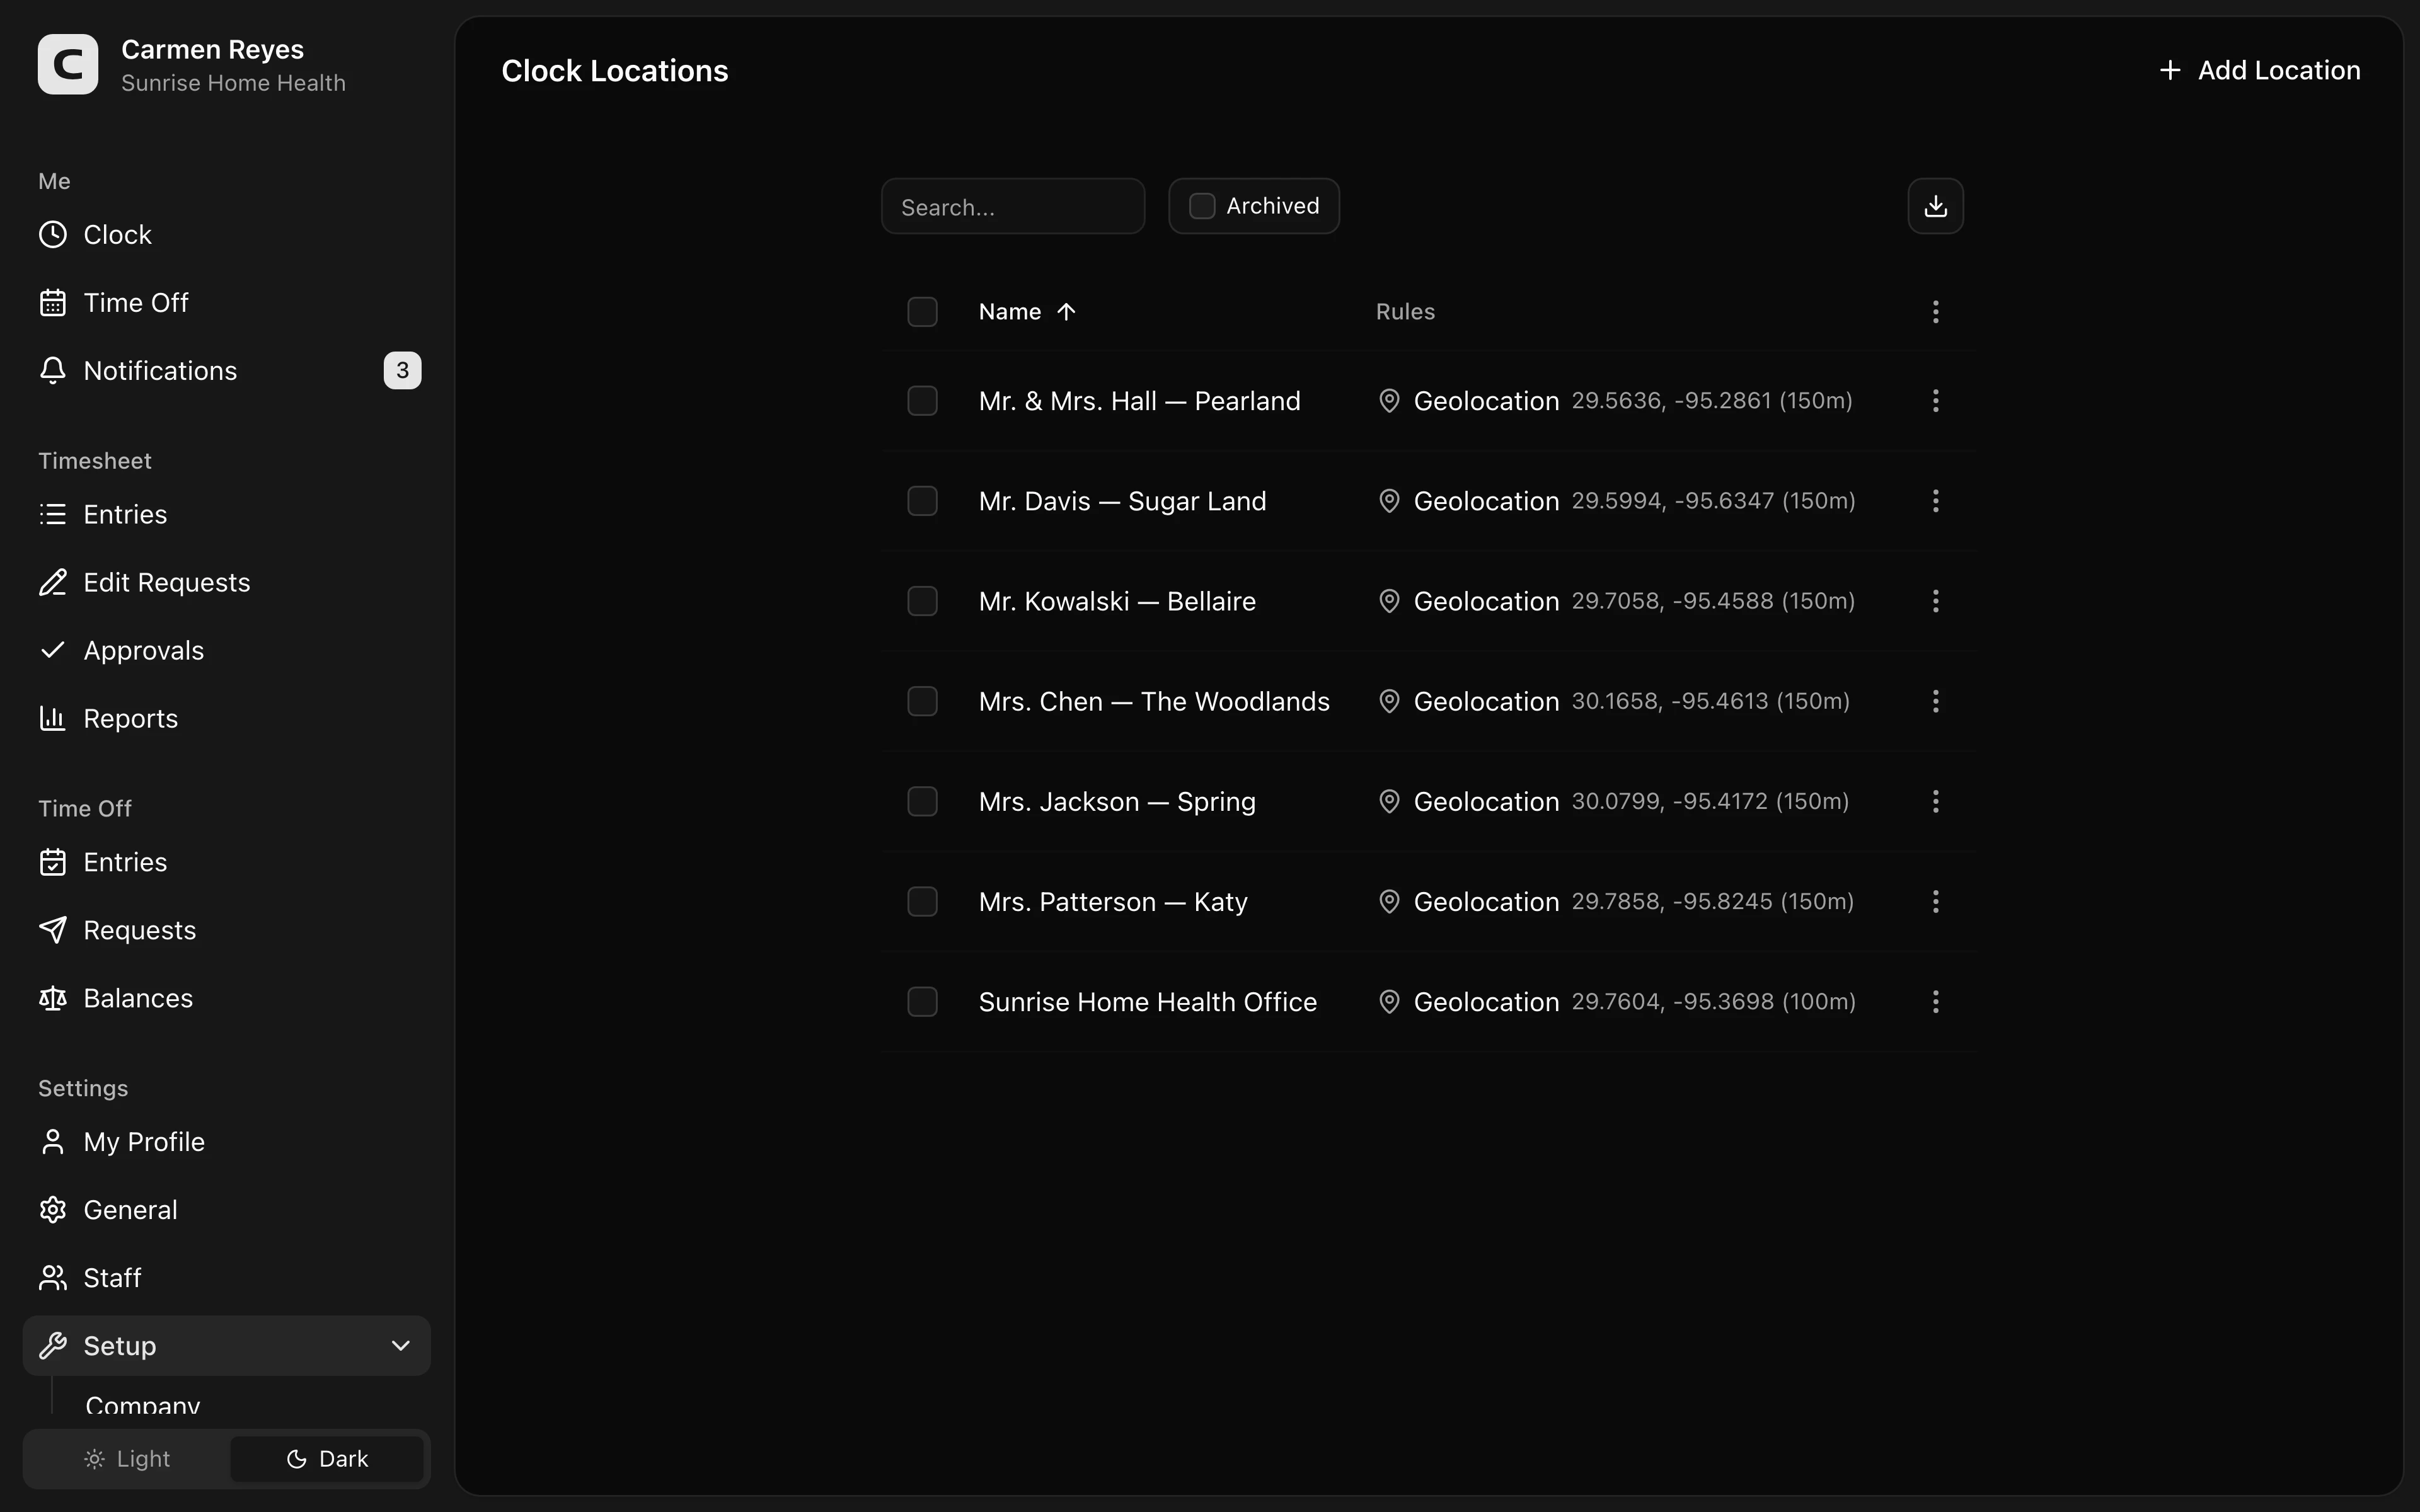
Task: Open General settings
Action: click(227, 1211)
